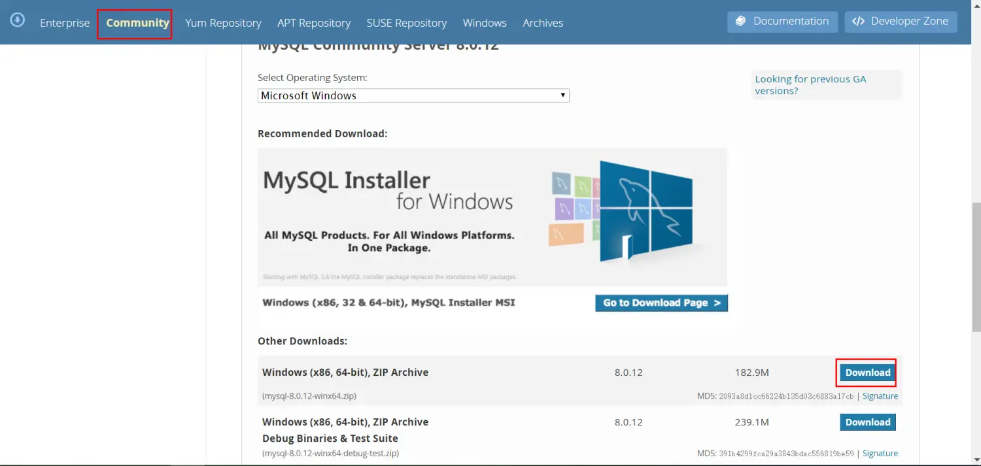Click the MySQL Installer for Windows banner

(492, 217)
